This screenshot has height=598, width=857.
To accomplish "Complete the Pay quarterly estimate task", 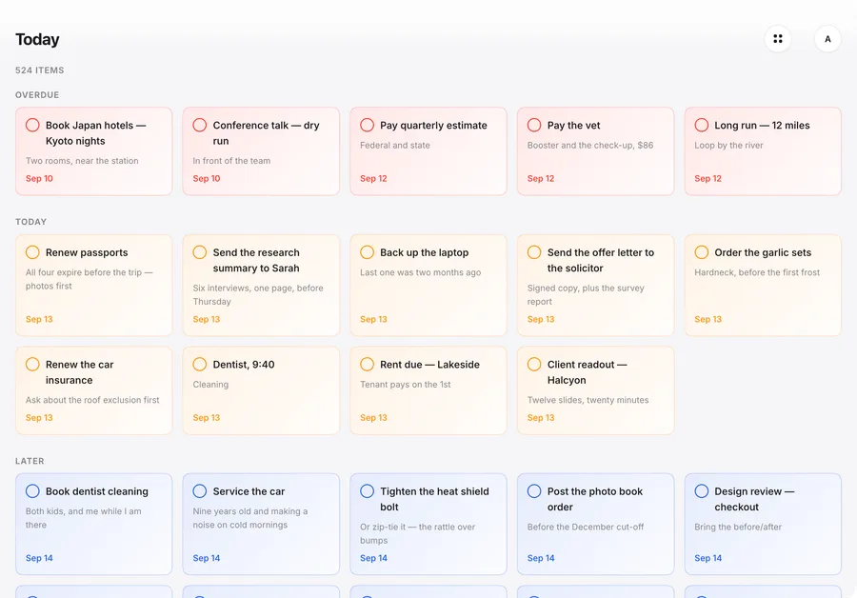I will (x=368, y=125).
